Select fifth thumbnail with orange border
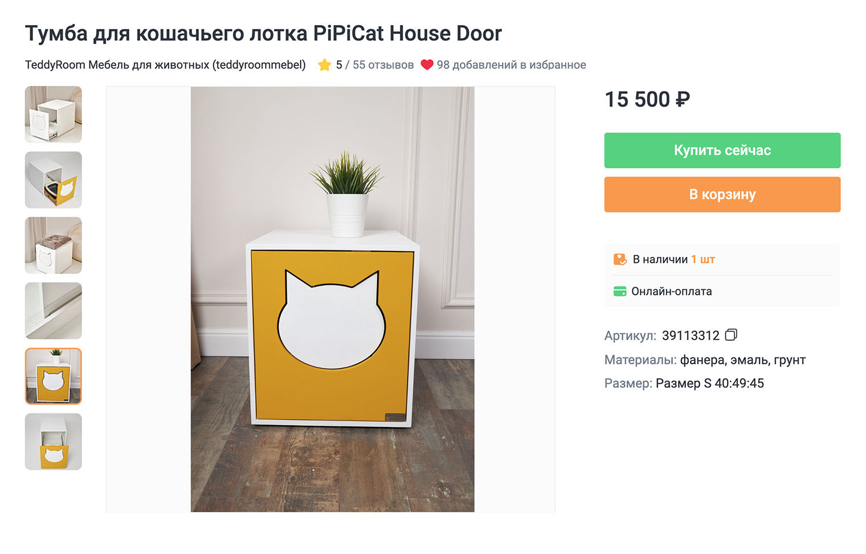Screen dimensions: 866x554 pos(54,376)
